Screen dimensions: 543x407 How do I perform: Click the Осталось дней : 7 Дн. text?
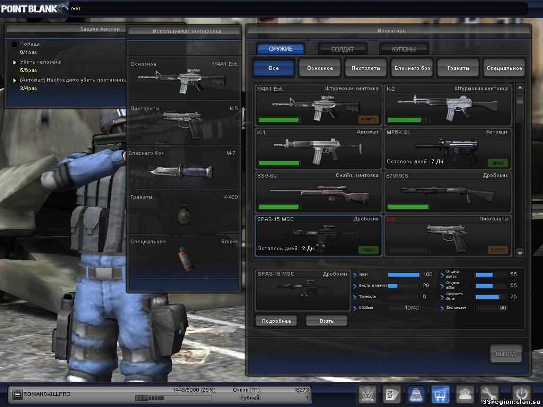click(416, 162)
